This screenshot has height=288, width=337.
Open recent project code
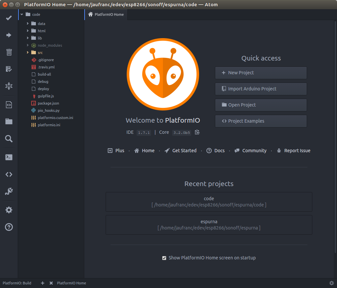[209, 202]
